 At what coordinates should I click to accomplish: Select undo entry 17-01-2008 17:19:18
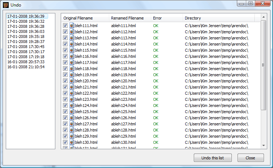point(26,57)
